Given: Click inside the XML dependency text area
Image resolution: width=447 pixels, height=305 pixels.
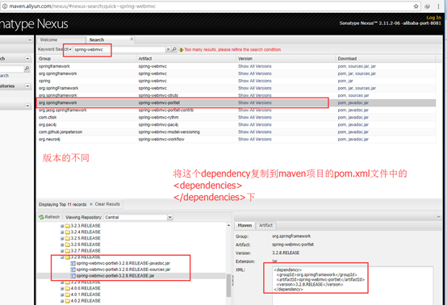Looking at the screenshot, I should (353, 285).
